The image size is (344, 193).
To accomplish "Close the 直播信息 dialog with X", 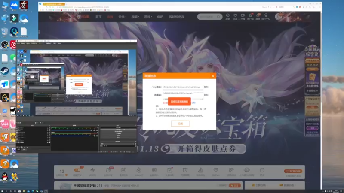I will point(213,76).
